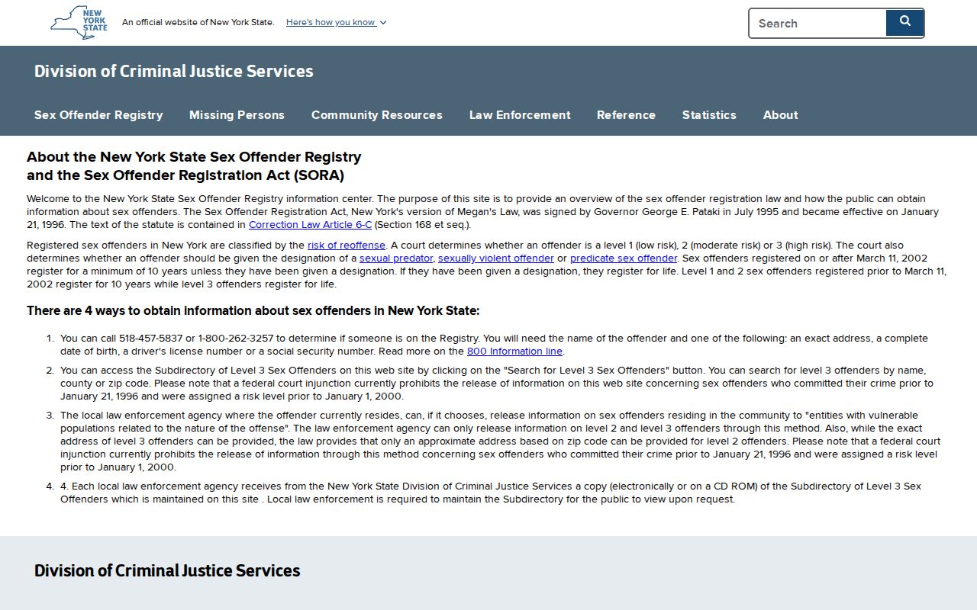Open the 800 Information line link

[514, 352]
